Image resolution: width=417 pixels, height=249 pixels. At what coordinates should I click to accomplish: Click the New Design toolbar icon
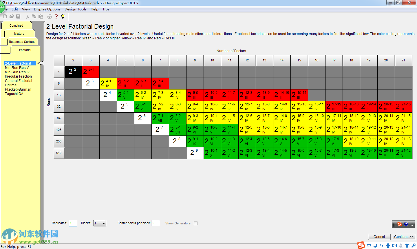(x=5, y=17)
